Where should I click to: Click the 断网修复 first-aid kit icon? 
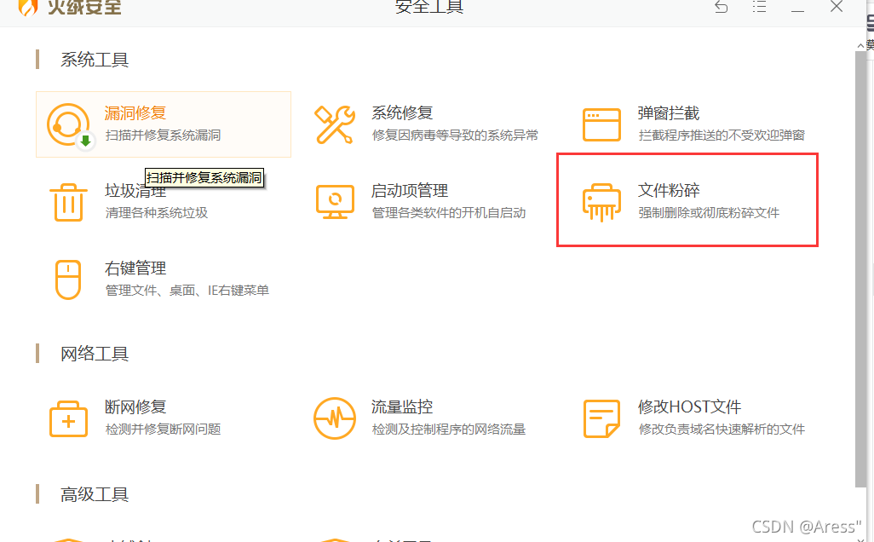[68, 418]
